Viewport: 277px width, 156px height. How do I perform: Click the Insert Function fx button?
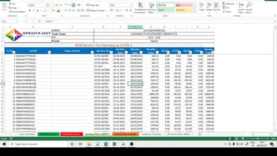point(39,21)
